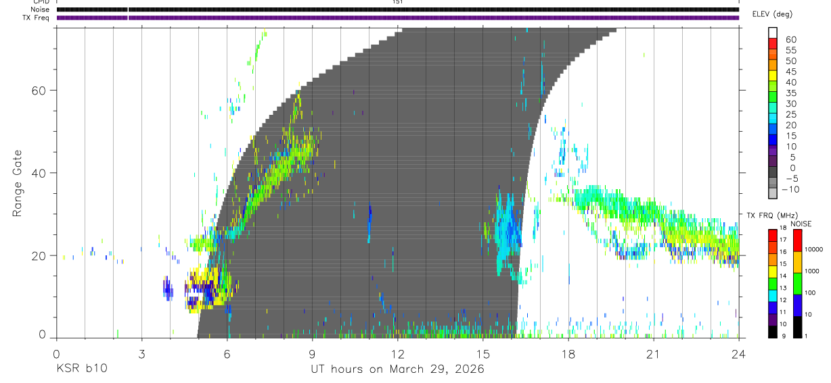Click the 20 tick on the Range Gate axis
831x383 pixels.
39,256
